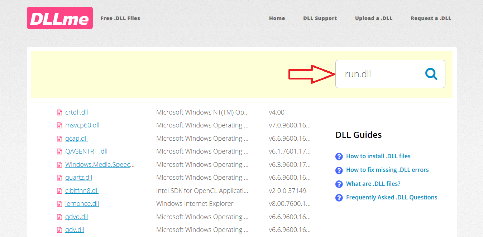This screenshot has width=483, height=237.
Task: Click the file icon beside iernonce.dll
Action: (x=59, y=203)
